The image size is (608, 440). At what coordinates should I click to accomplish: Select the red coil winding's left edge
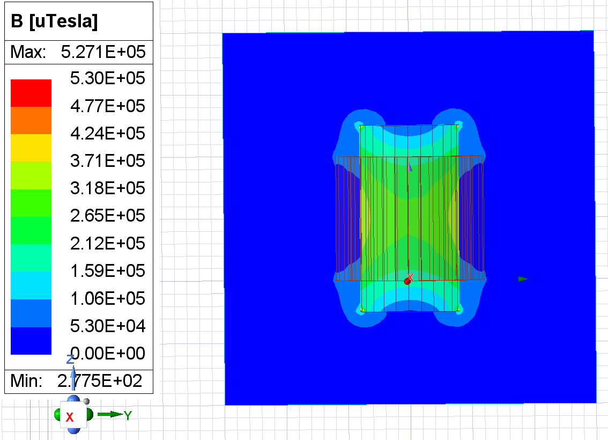point(337,217)
